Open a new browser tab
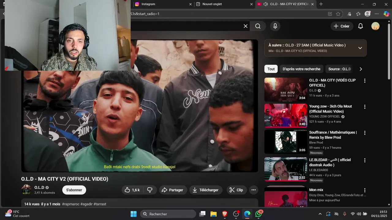Viewport: 392px width, 220px height. (321, 4)
